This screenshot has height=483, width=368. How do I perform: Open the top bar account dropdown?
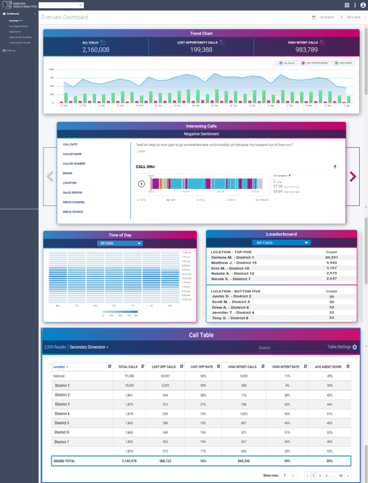click(61, 5)
